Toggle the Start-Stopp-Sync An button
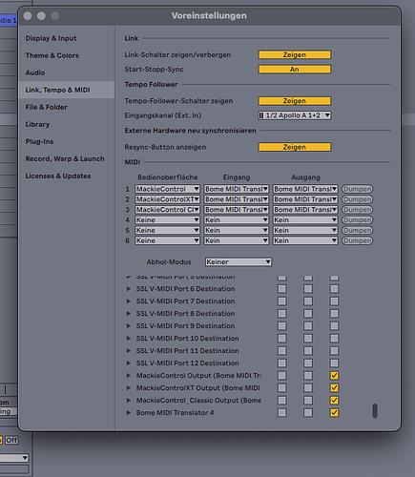 click(x=295, y=69)
